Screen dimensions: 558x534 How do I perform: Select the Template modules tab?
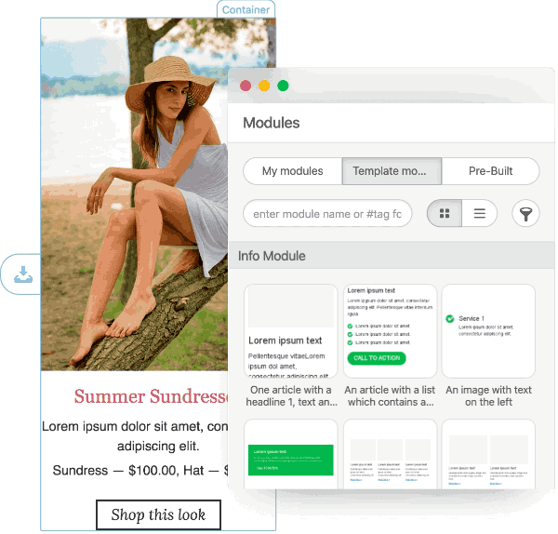click(392, 171)
